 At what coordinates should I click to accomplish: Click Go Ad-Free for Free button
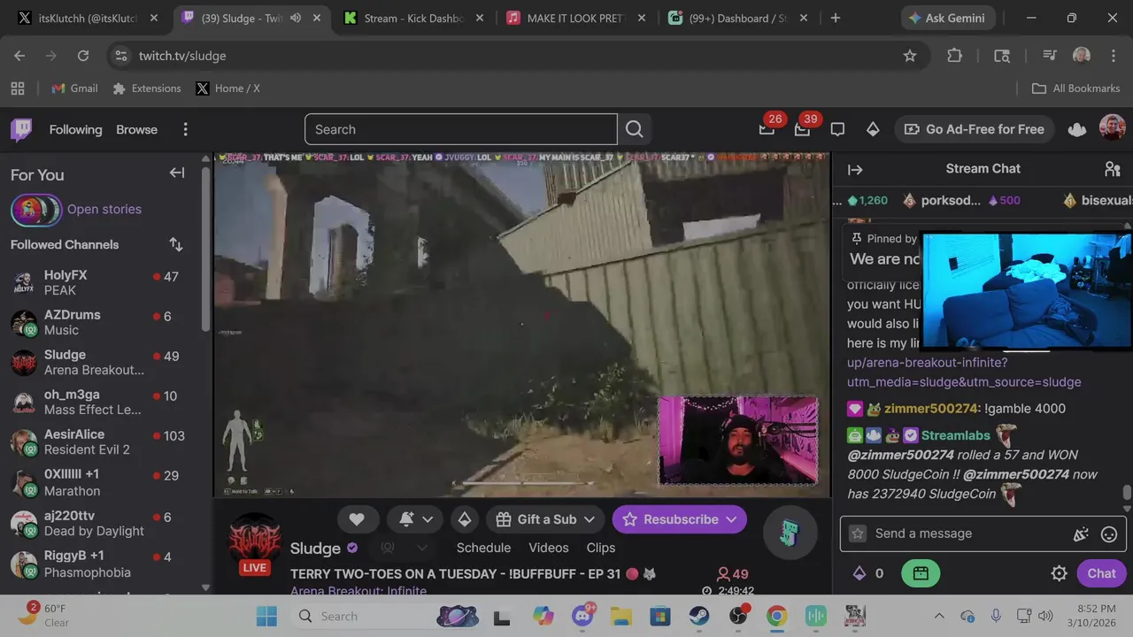(974, 129)
